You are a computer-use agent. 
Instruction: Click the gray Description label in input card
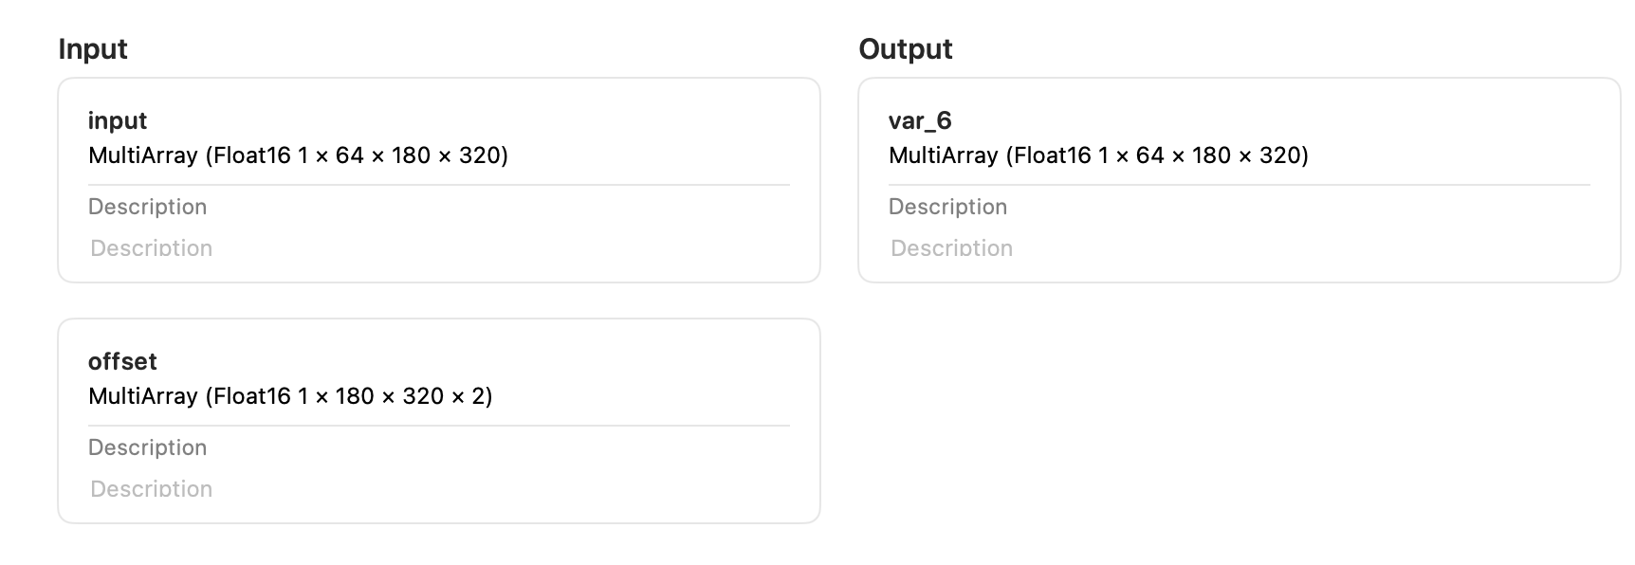pos(147,207)
